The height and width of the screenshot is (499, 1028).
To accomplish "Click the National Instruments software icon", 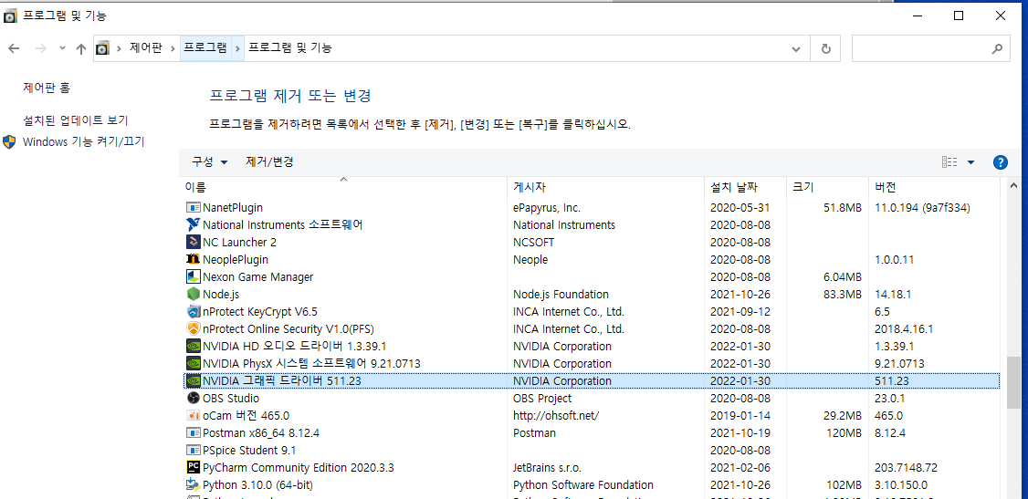I will [193, 224].
